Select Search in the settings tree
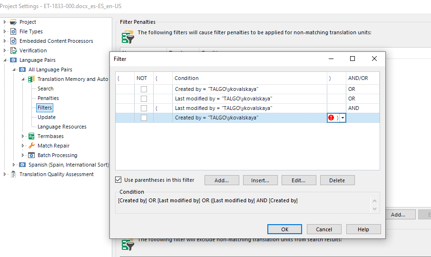Screen dimensions: 431x257 click(x=45, y=89)
